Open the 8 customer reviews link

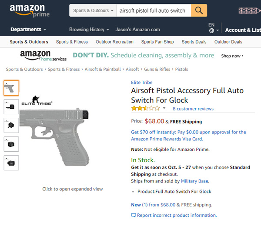(x=193, y=109)
